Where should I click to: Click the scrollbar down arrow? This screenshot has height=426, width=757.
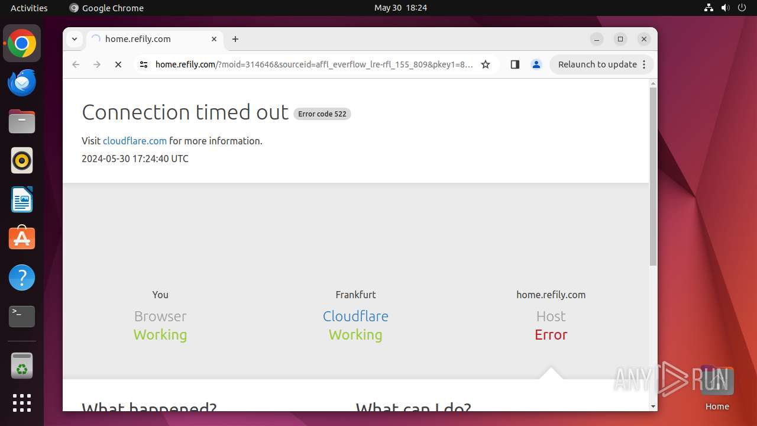pos(653,406)
